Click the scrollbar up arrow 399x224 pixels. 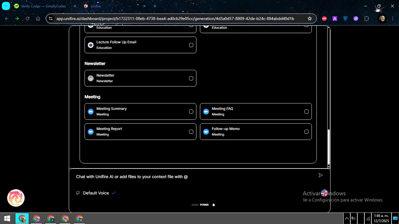pyautogui.click(x=329, y=27)
